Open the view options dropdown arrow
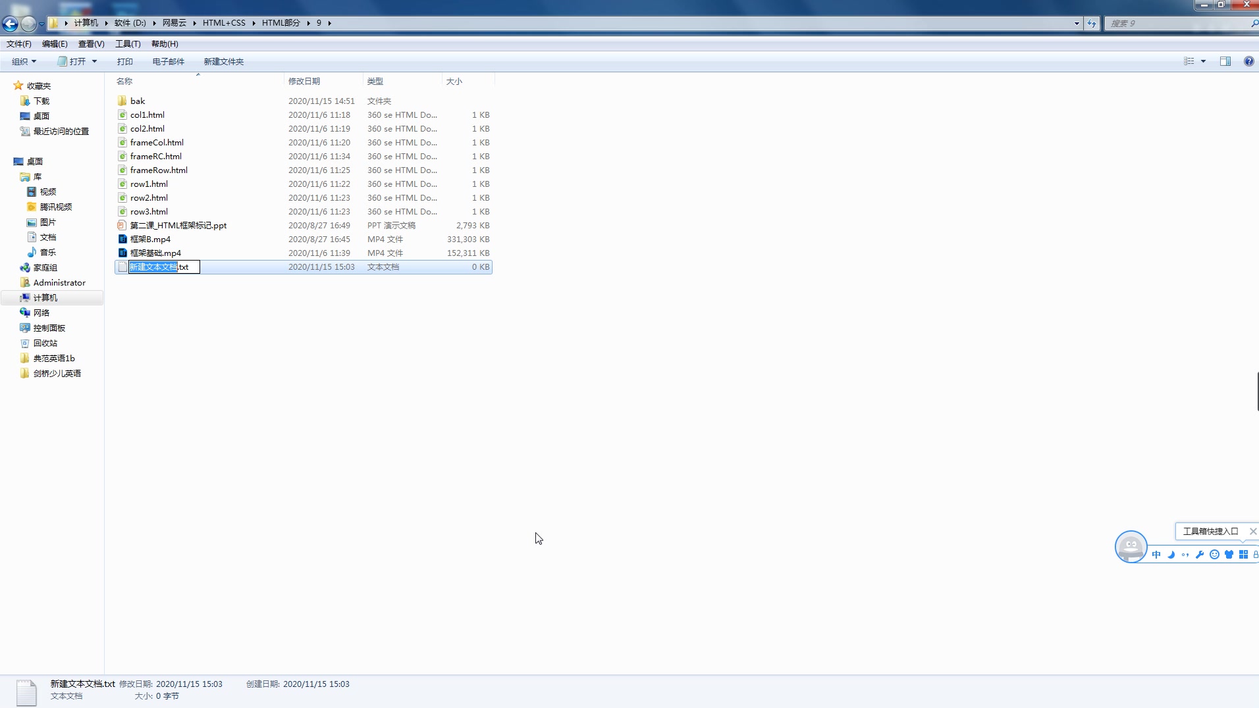Viewport: 1259px width, 708px height. tap(1204, 61)
